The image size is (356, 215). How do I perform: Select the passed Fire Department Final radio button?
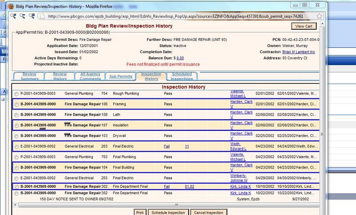[16, 194]
